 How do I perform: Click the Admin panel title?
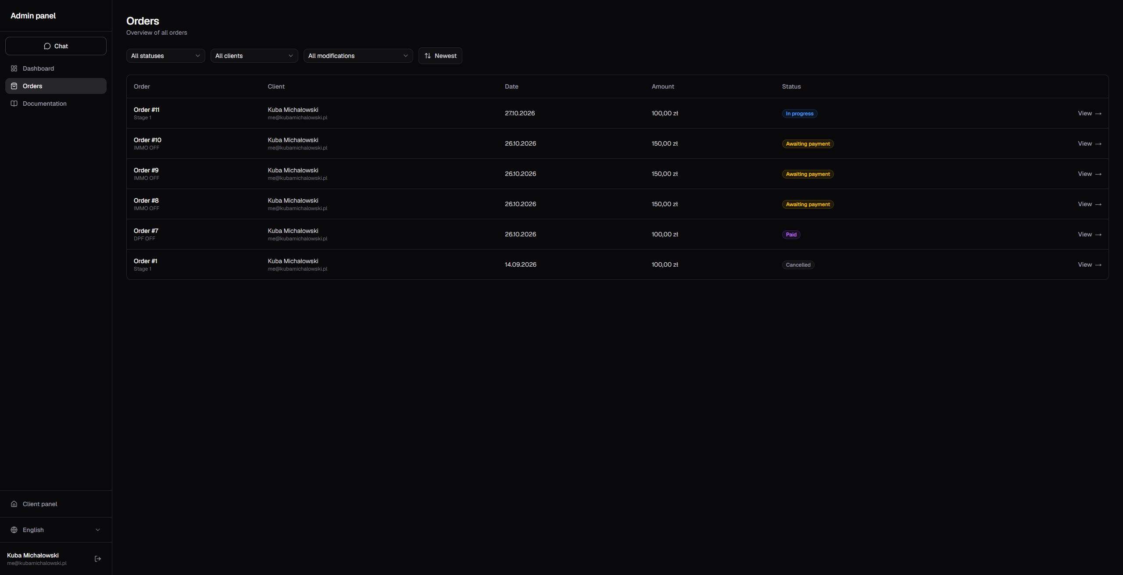click(x=33, y=16)
